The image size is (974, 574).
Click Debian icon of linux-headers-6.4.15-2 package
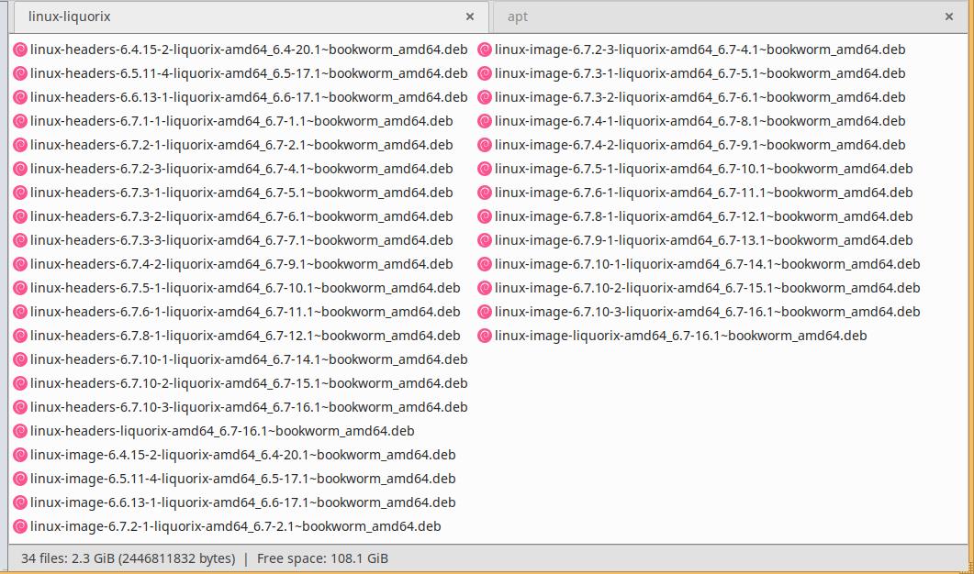coord(20,50)
